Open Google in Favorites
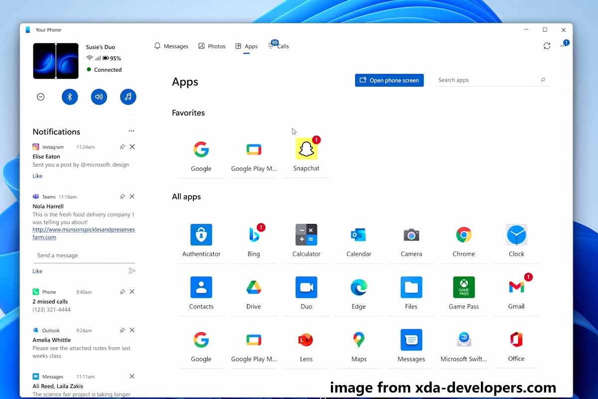This screenshot has height=399, width=598. [x=201, y=156]
